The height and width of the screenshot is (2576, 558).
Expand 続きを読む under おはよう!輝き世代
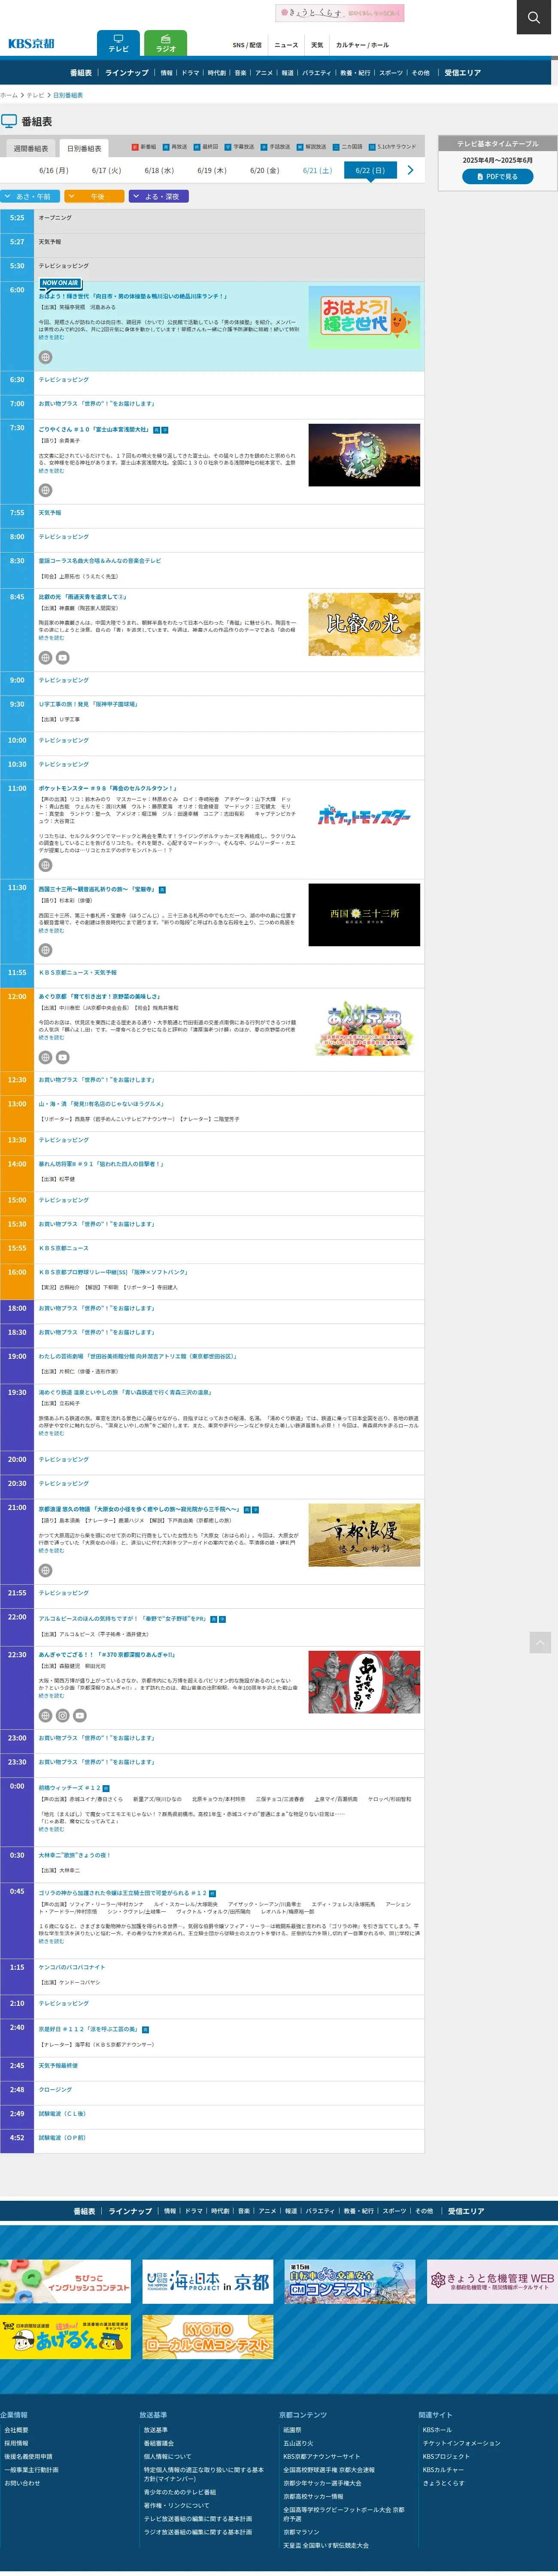pos(51,337)
